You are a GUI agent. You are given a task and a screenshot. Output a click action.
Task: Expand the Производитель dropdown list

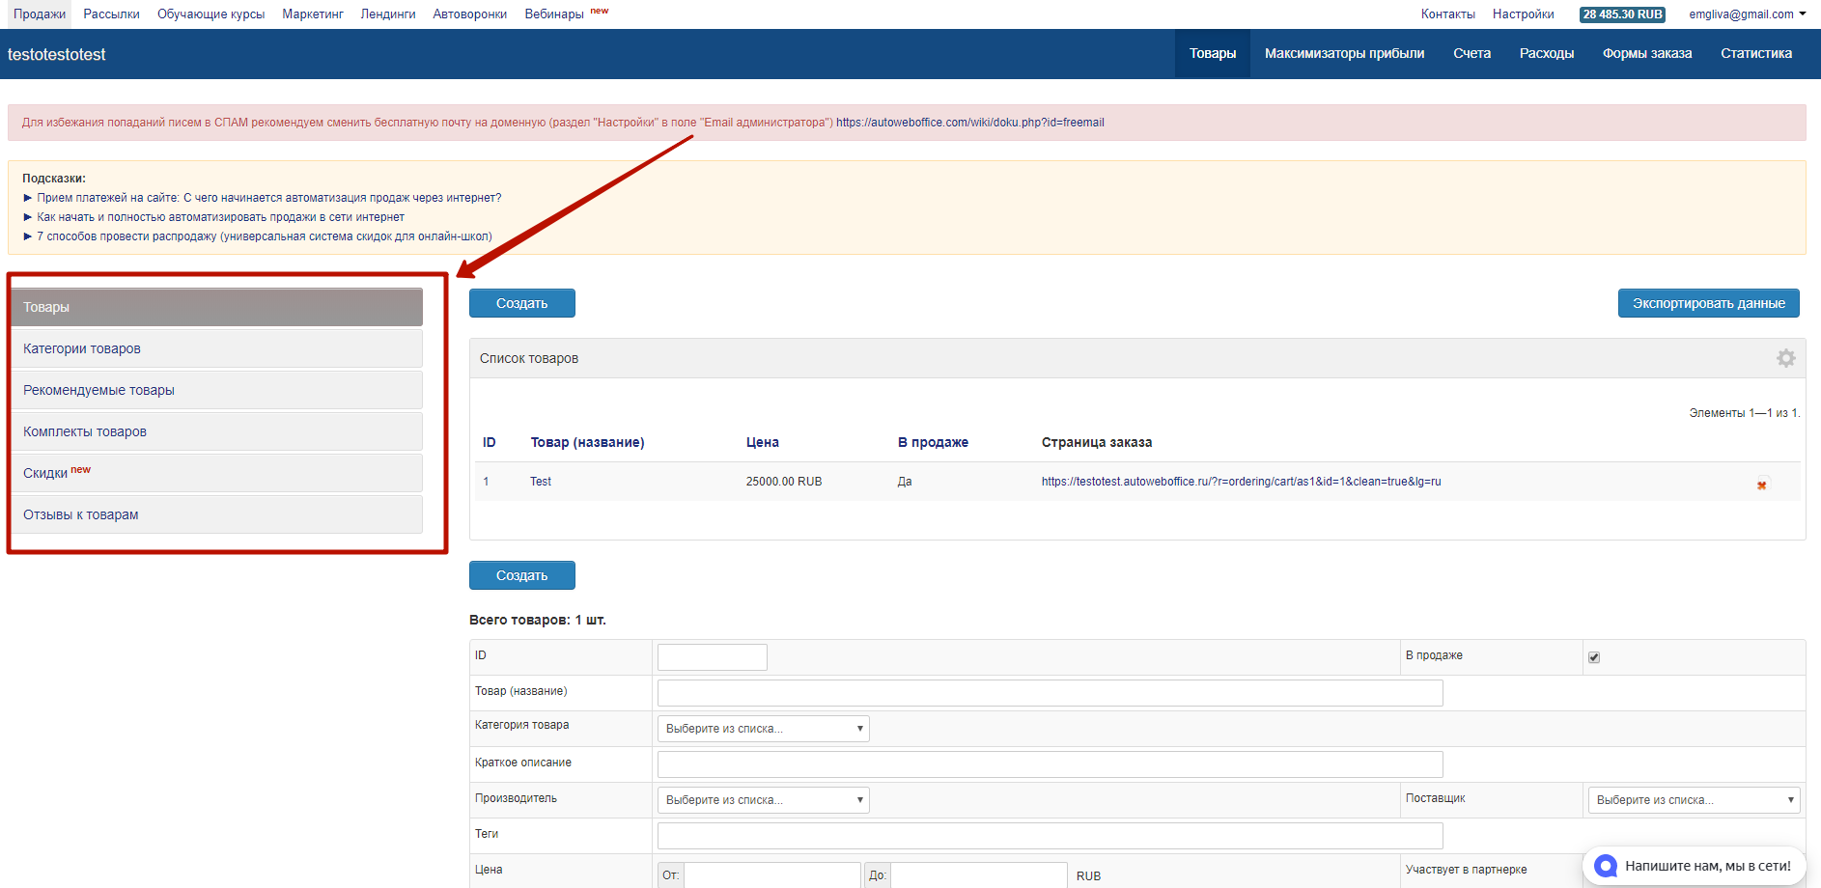point(763,800)
